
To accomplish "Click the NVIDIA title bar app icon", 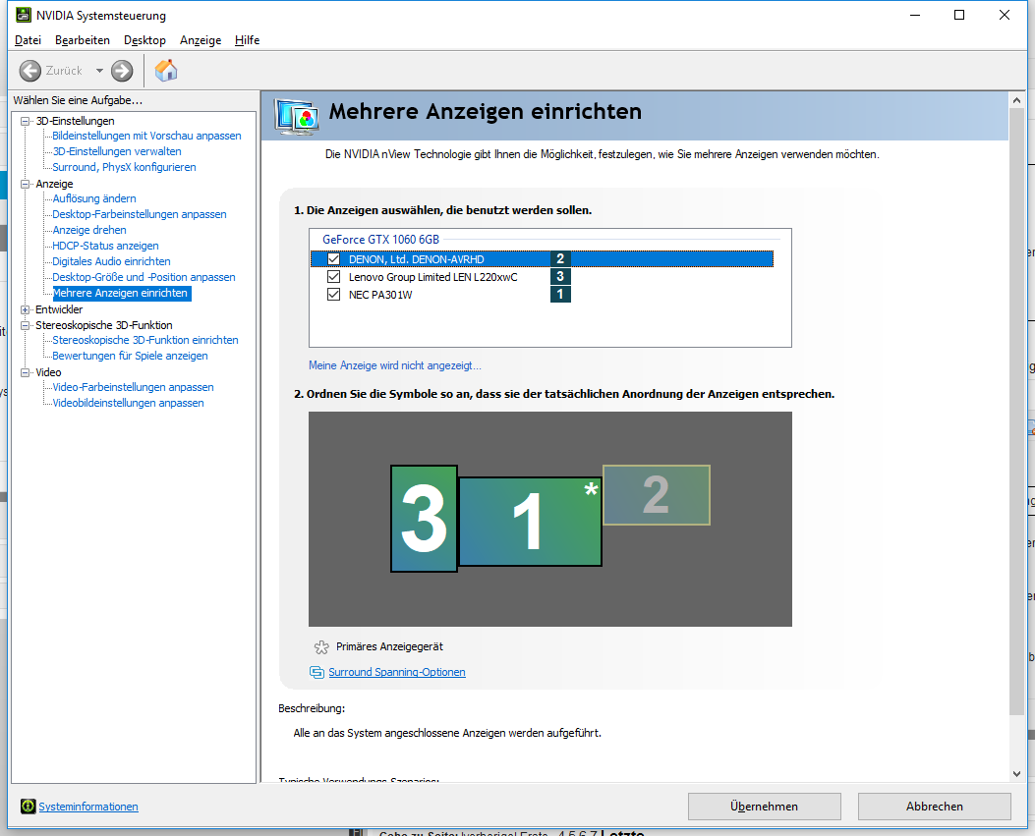I will coord(24,15).
